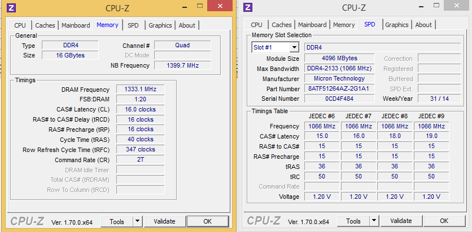Image resolution: width=472 pixels, height=232 pixels.
Task: Click JEDEC #6 frequency 1066 MHz cell
Action: [322, 126]
